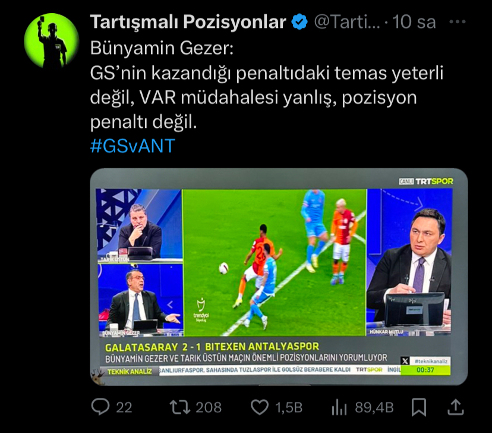View tweet analytics bar chart icon
492x433 pixels.
339,407
